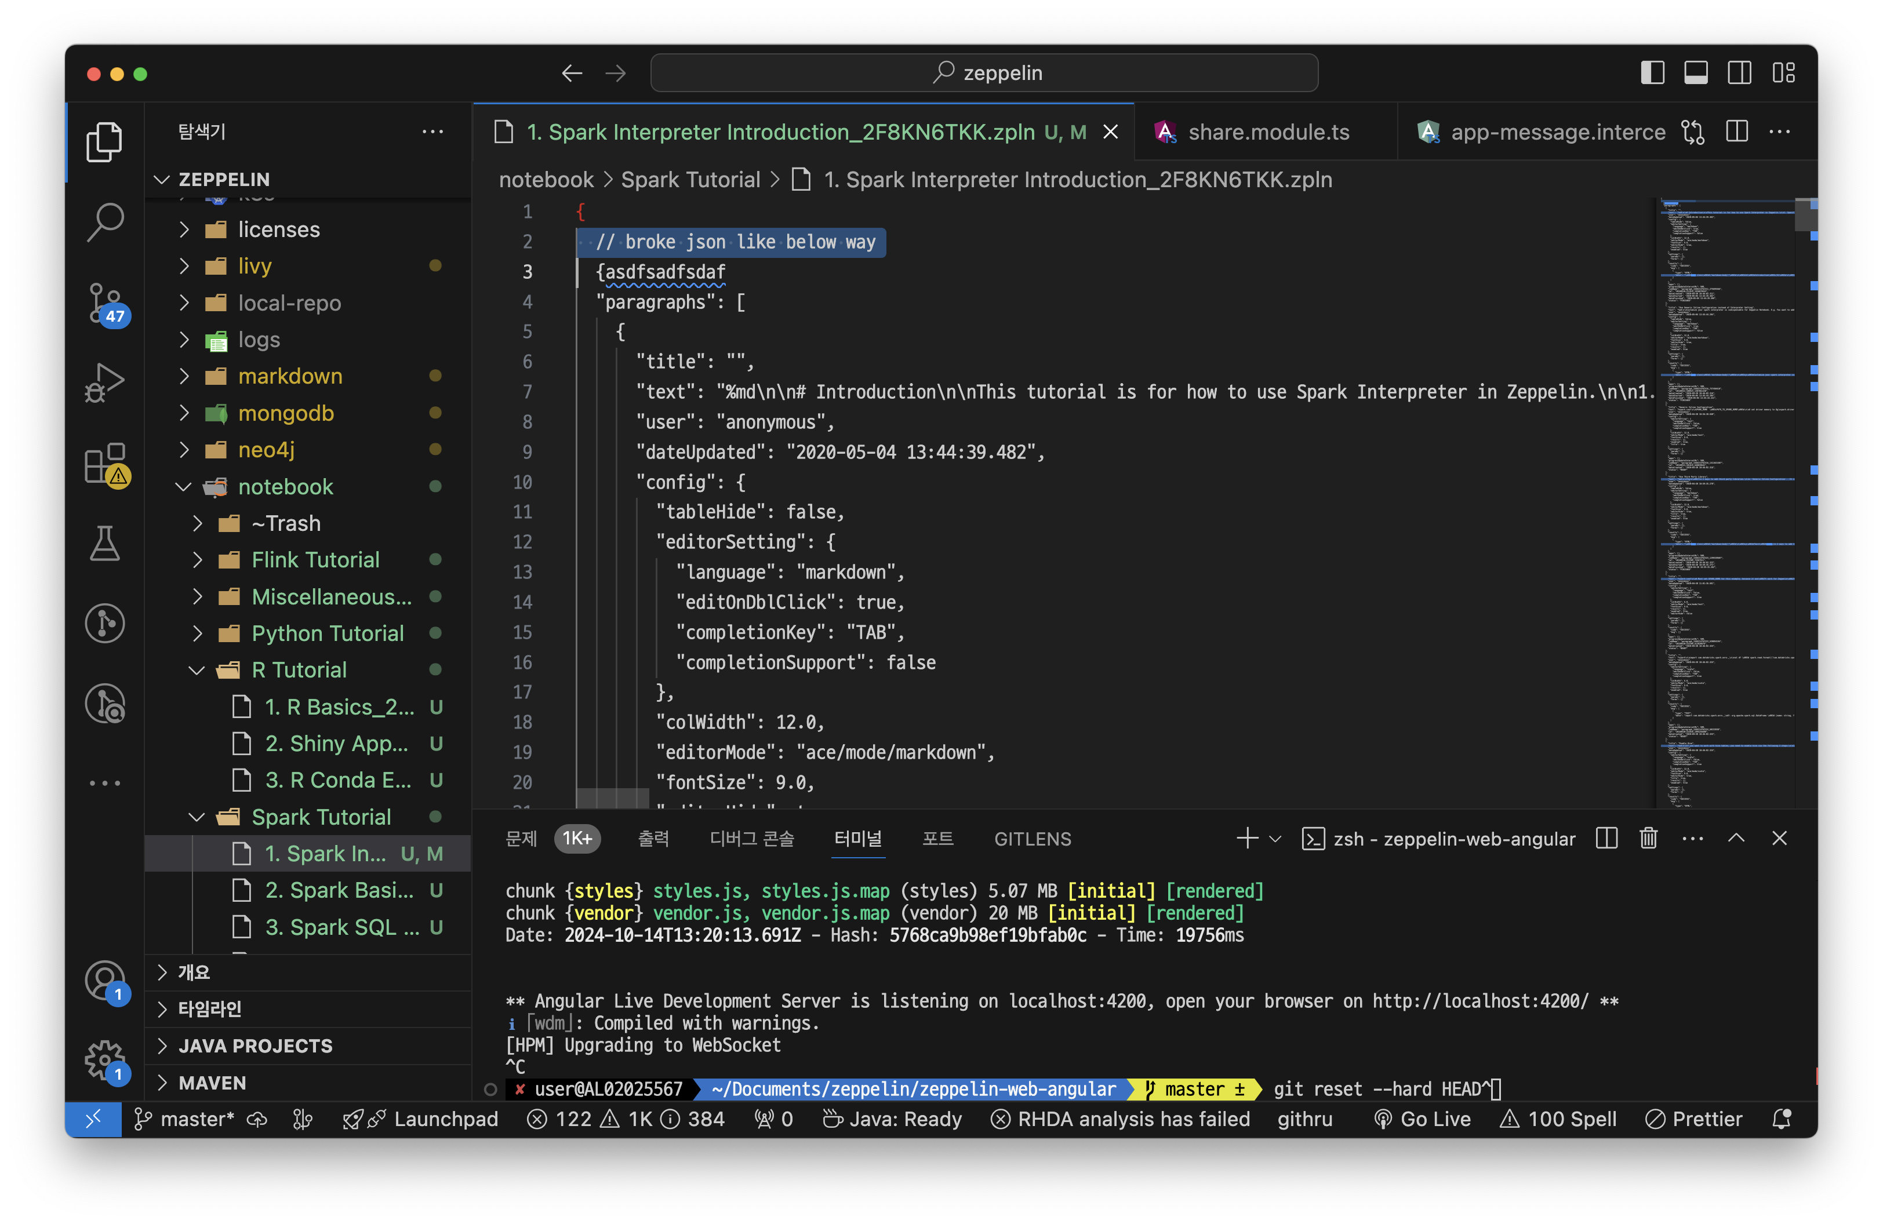This screenshot has width=1883, height=1224.
Task: Show additional activity bar views ellipsis
Action: click(104, 783)
